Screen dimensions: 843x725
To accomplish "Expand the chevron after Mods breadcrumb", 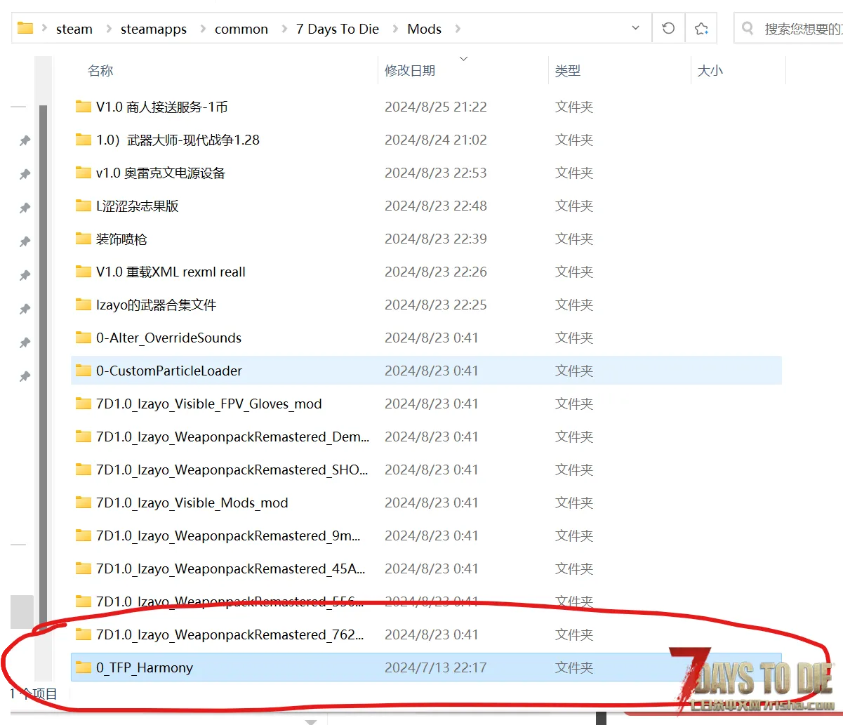I will pyautogui.click(x=458, y=29).
